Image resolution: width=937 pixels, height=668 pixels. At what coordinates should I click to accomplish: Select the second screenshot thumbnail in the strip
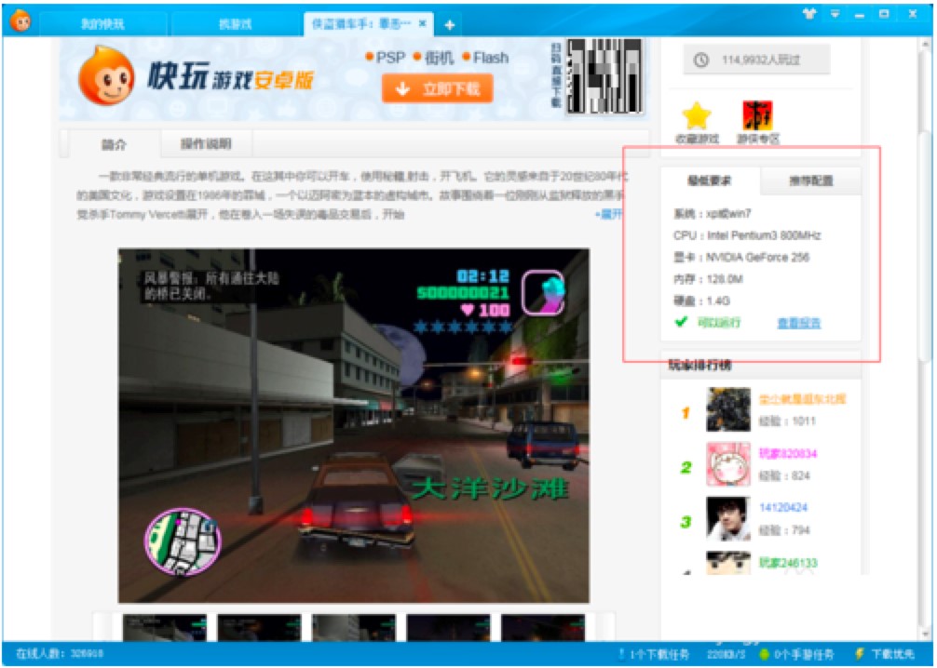(x=259, y=627)
